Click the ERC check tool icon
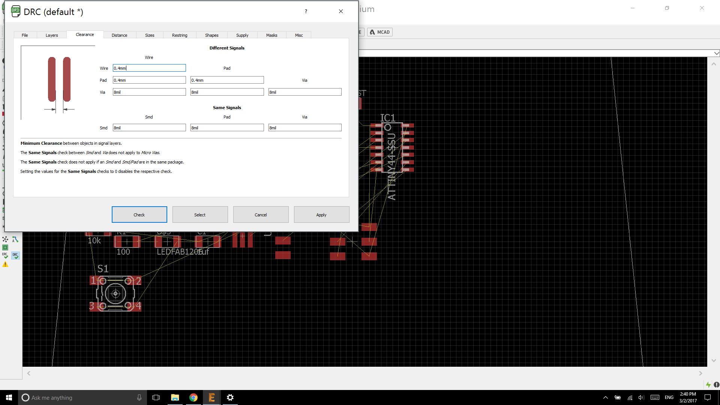The image size is (720, 405). [x=5, y=255]
